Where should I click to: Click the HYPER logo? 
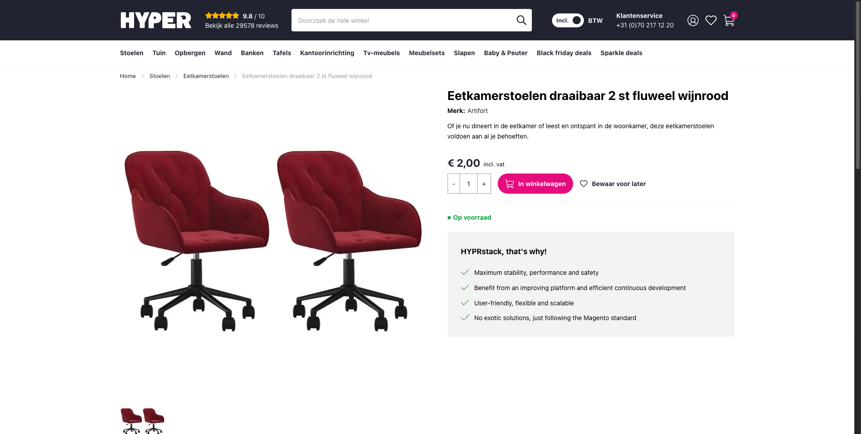[x=156, y=20]
